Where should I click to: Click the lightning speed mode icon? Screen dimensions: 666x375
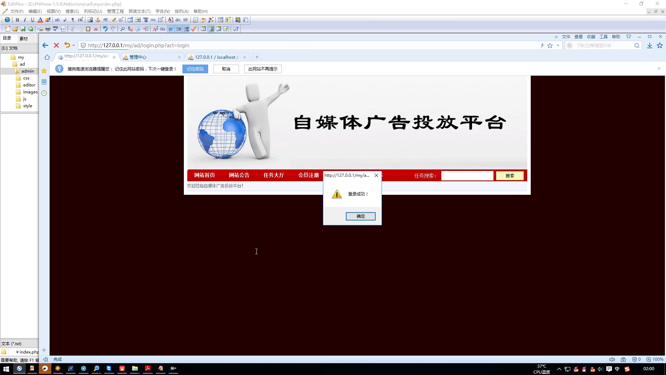[x=542, y=45]
